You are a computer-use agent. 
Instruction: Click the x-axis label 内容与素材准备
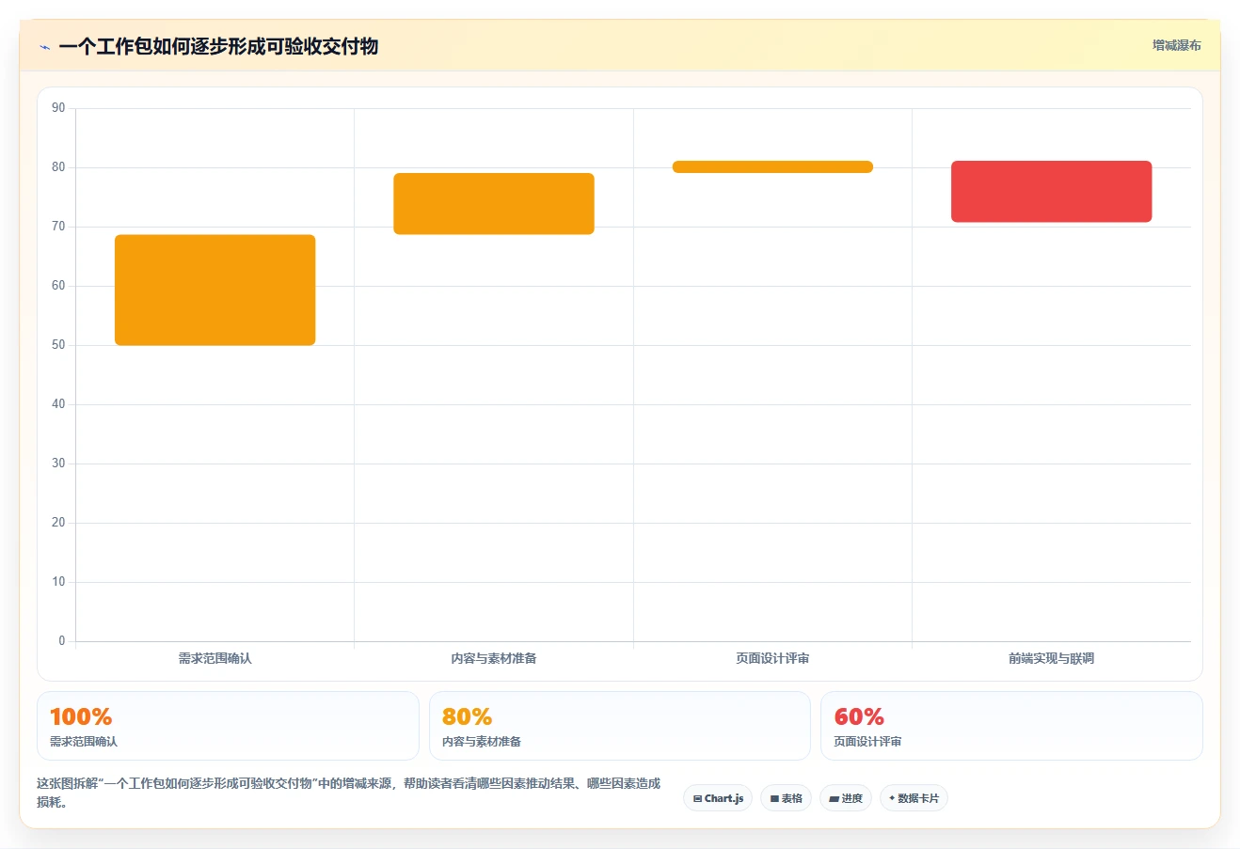pos(494,658)
